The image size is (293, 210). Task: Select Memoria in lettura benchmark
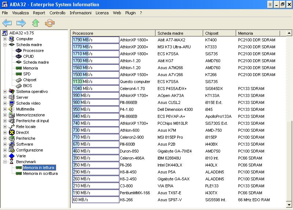point(39,168)
